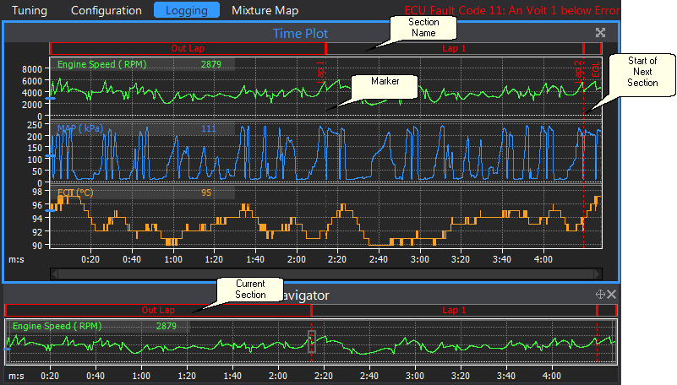Click the Time Plot scrollbar left arrow

(x=55, y=274)
